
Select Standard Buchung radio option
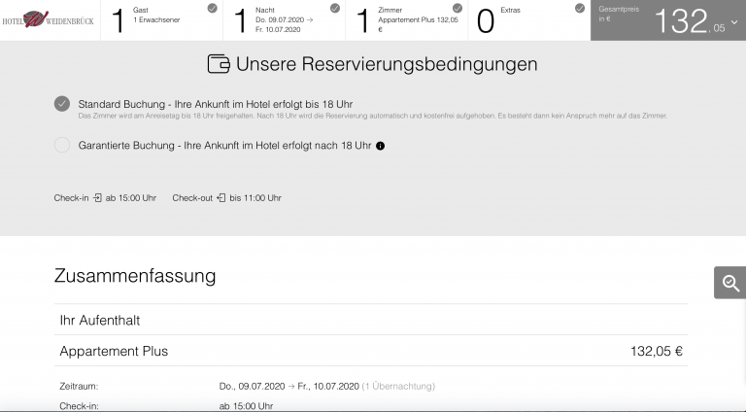coord(62,104)
